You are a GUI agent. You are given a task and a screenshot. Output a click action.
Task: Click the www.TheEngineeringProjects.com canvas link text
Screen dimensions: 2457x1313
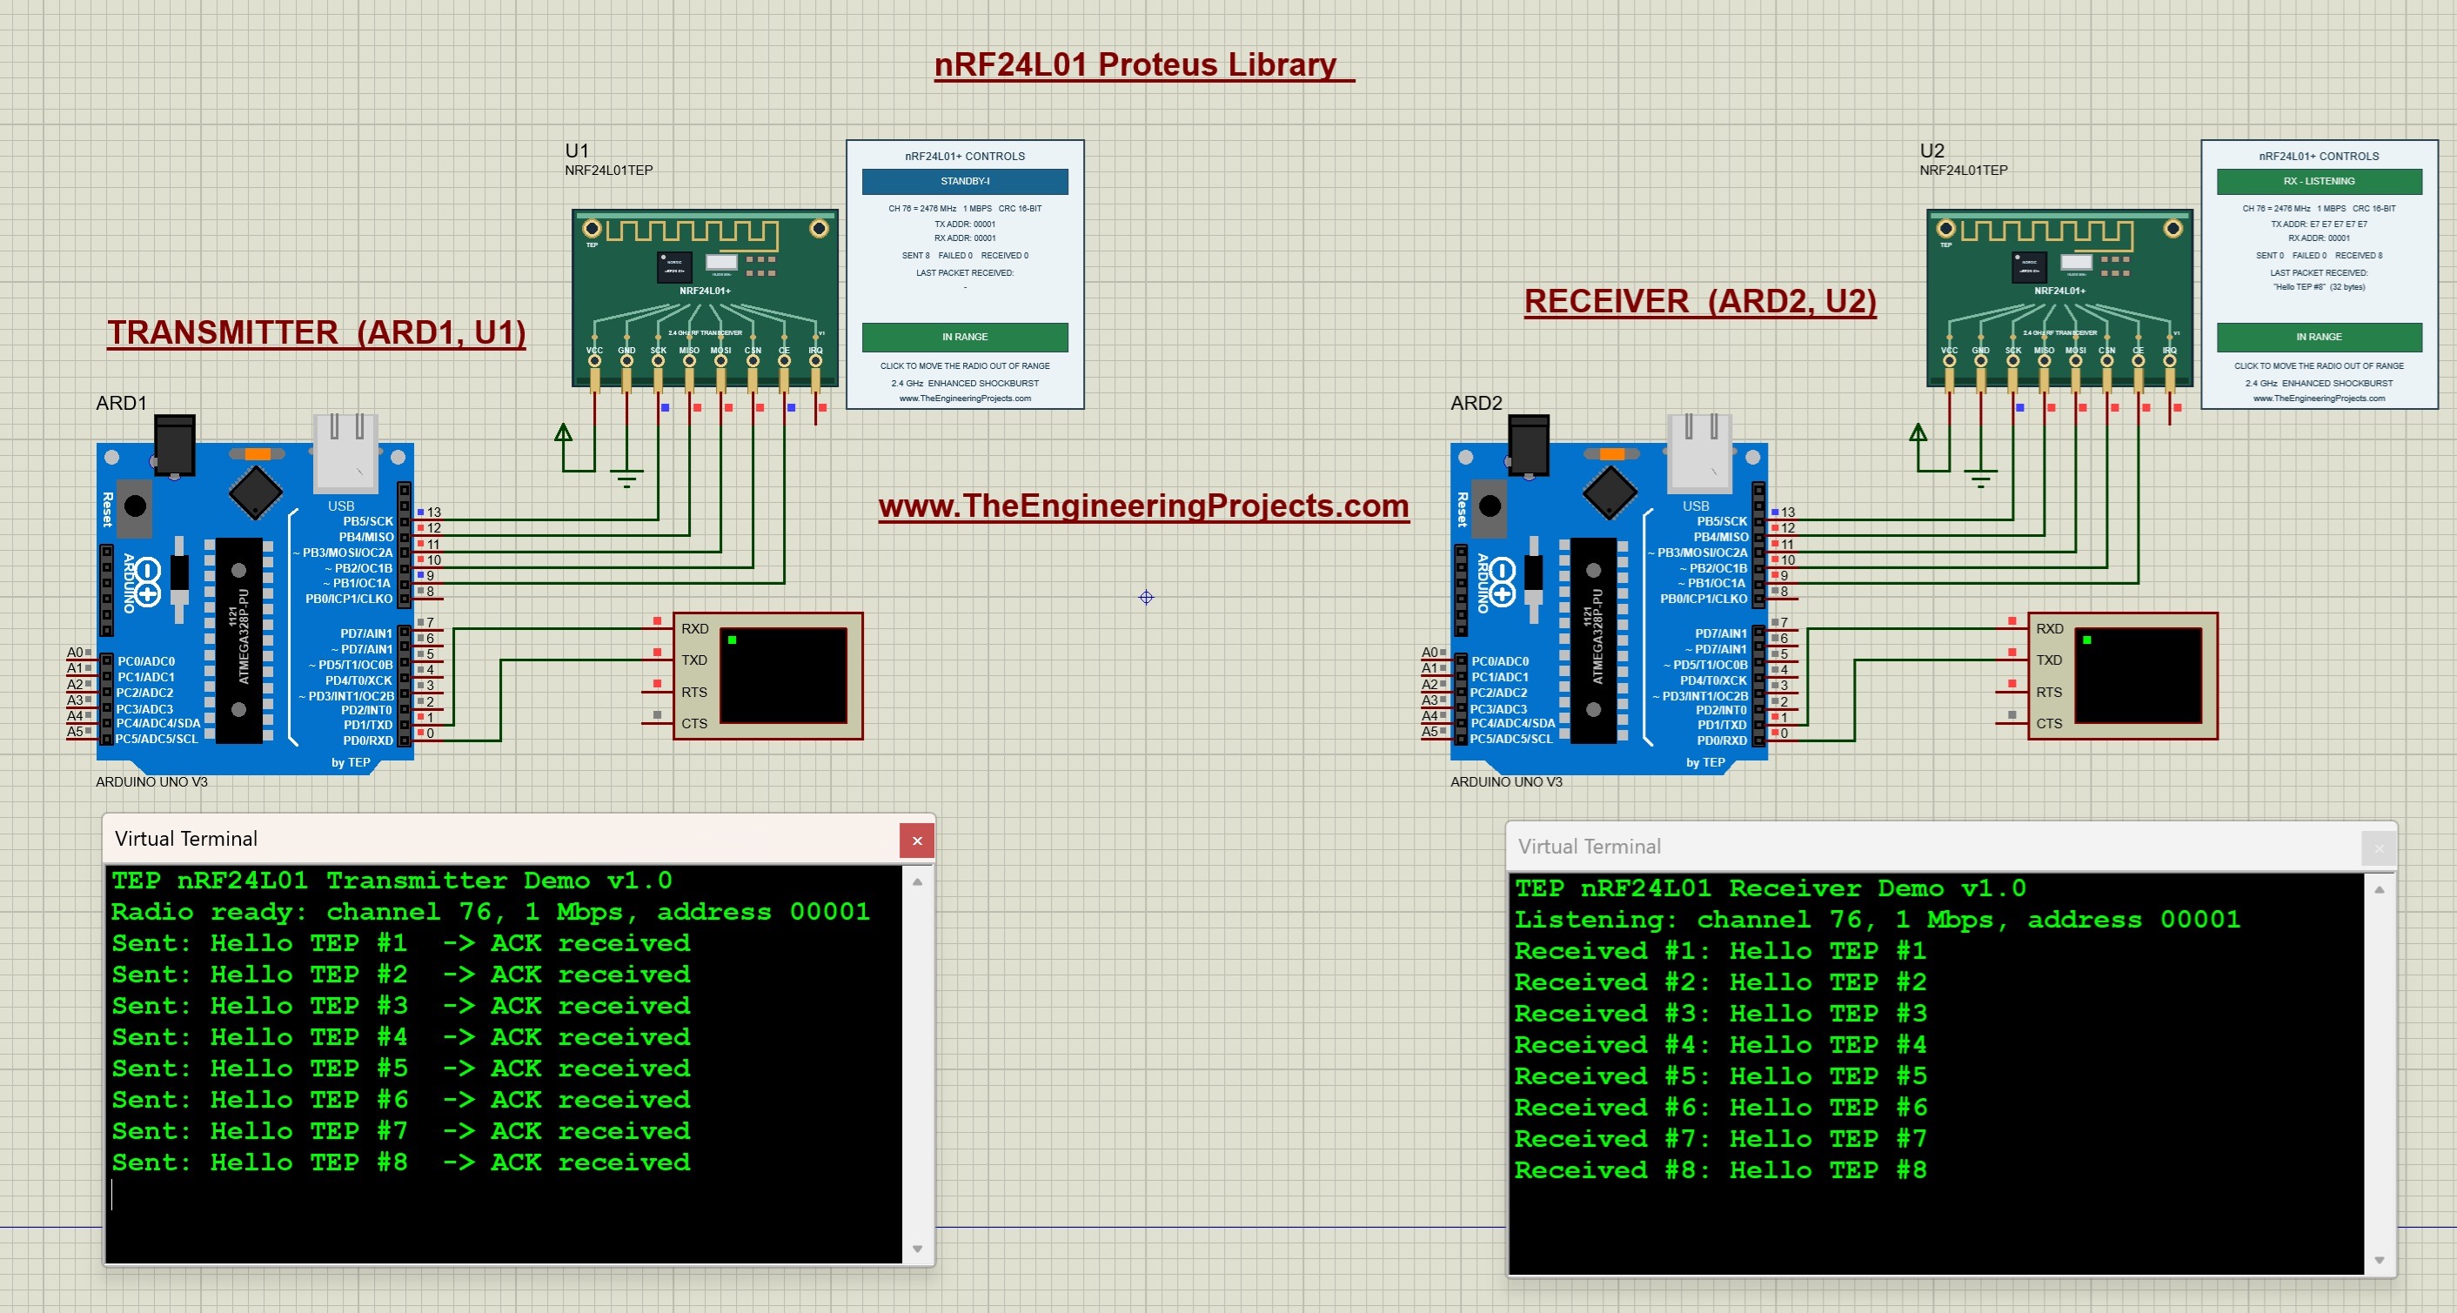pyautogui.click(x=1143, y=506)
